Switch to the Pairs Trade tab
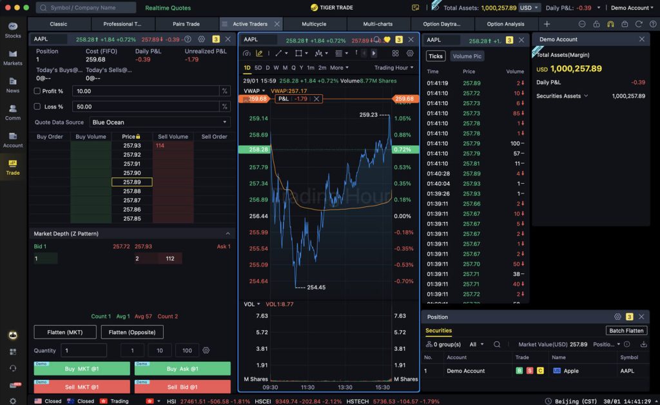This screenshot has width=660, height=405. (186, 24)
